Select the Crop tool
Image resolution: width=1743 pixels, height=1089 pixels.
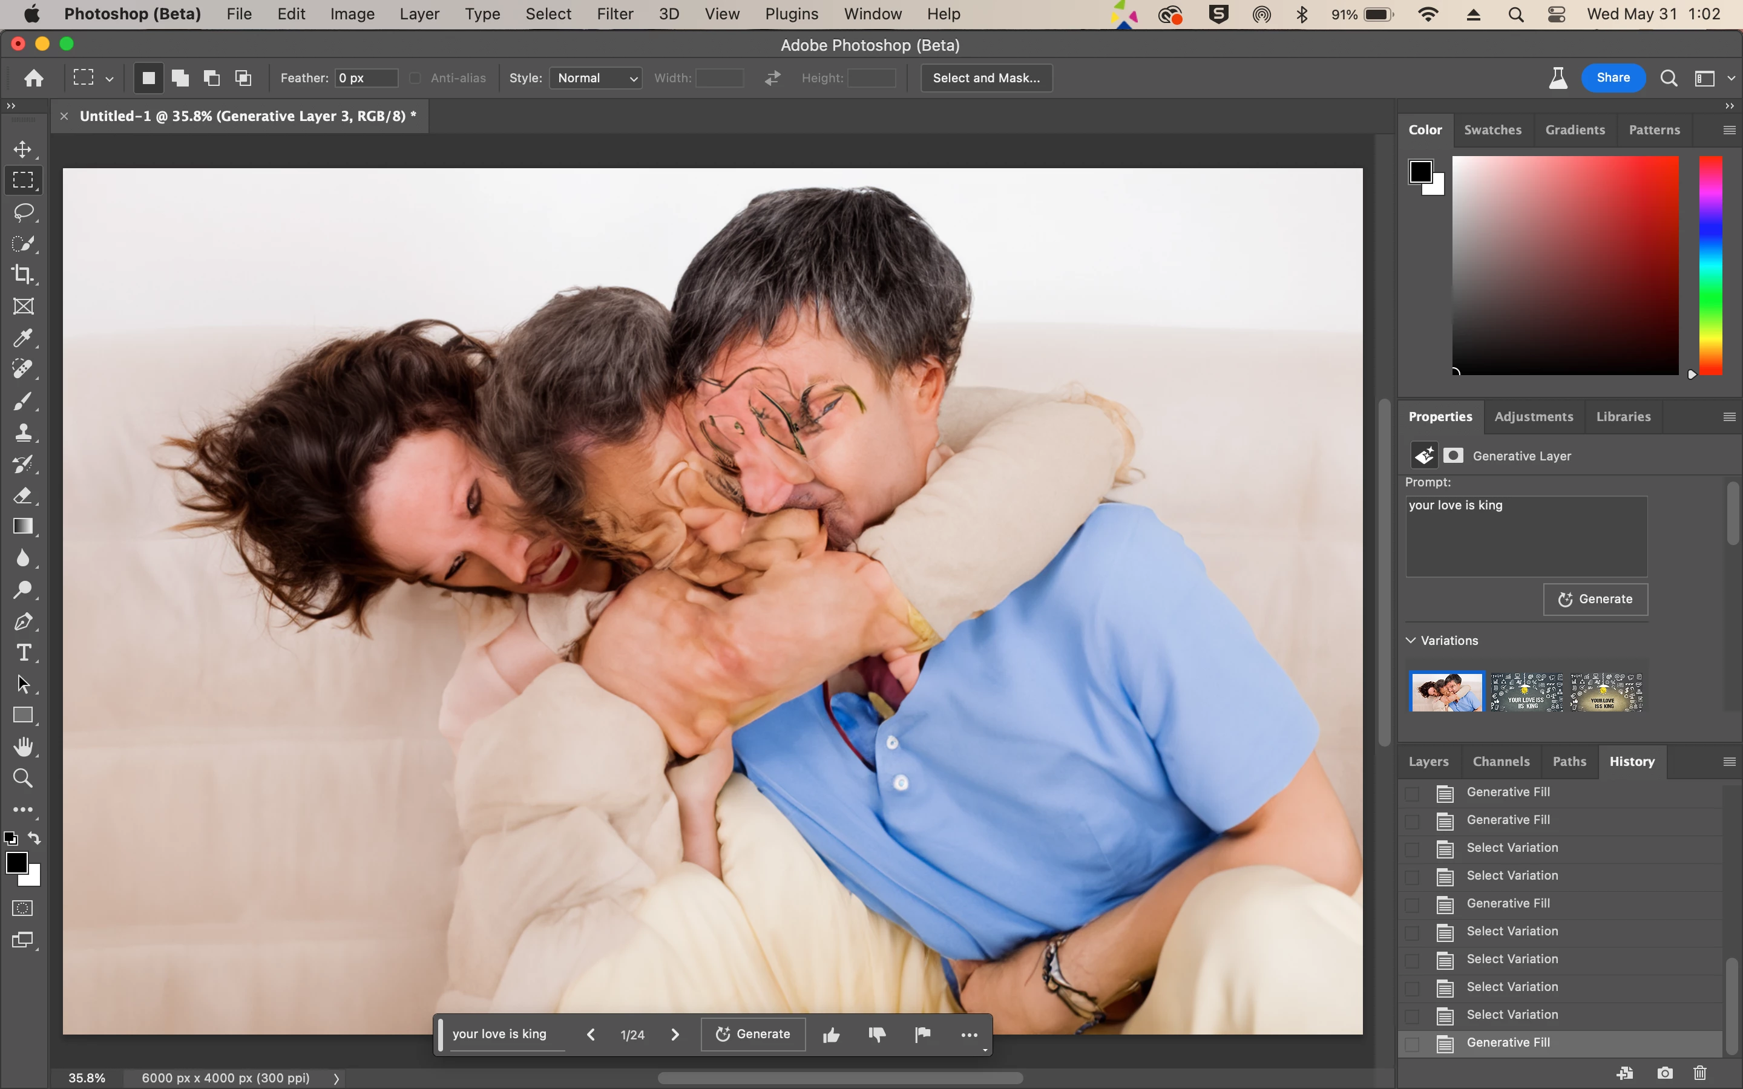pyautogui.click(x=23, y=275)
